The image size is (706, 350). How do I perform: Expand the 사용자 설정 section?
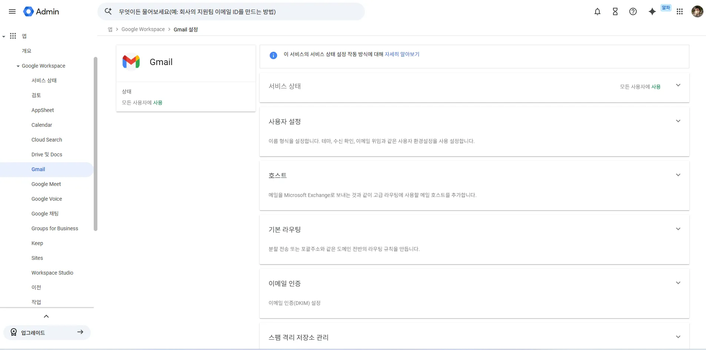[678, 121]
